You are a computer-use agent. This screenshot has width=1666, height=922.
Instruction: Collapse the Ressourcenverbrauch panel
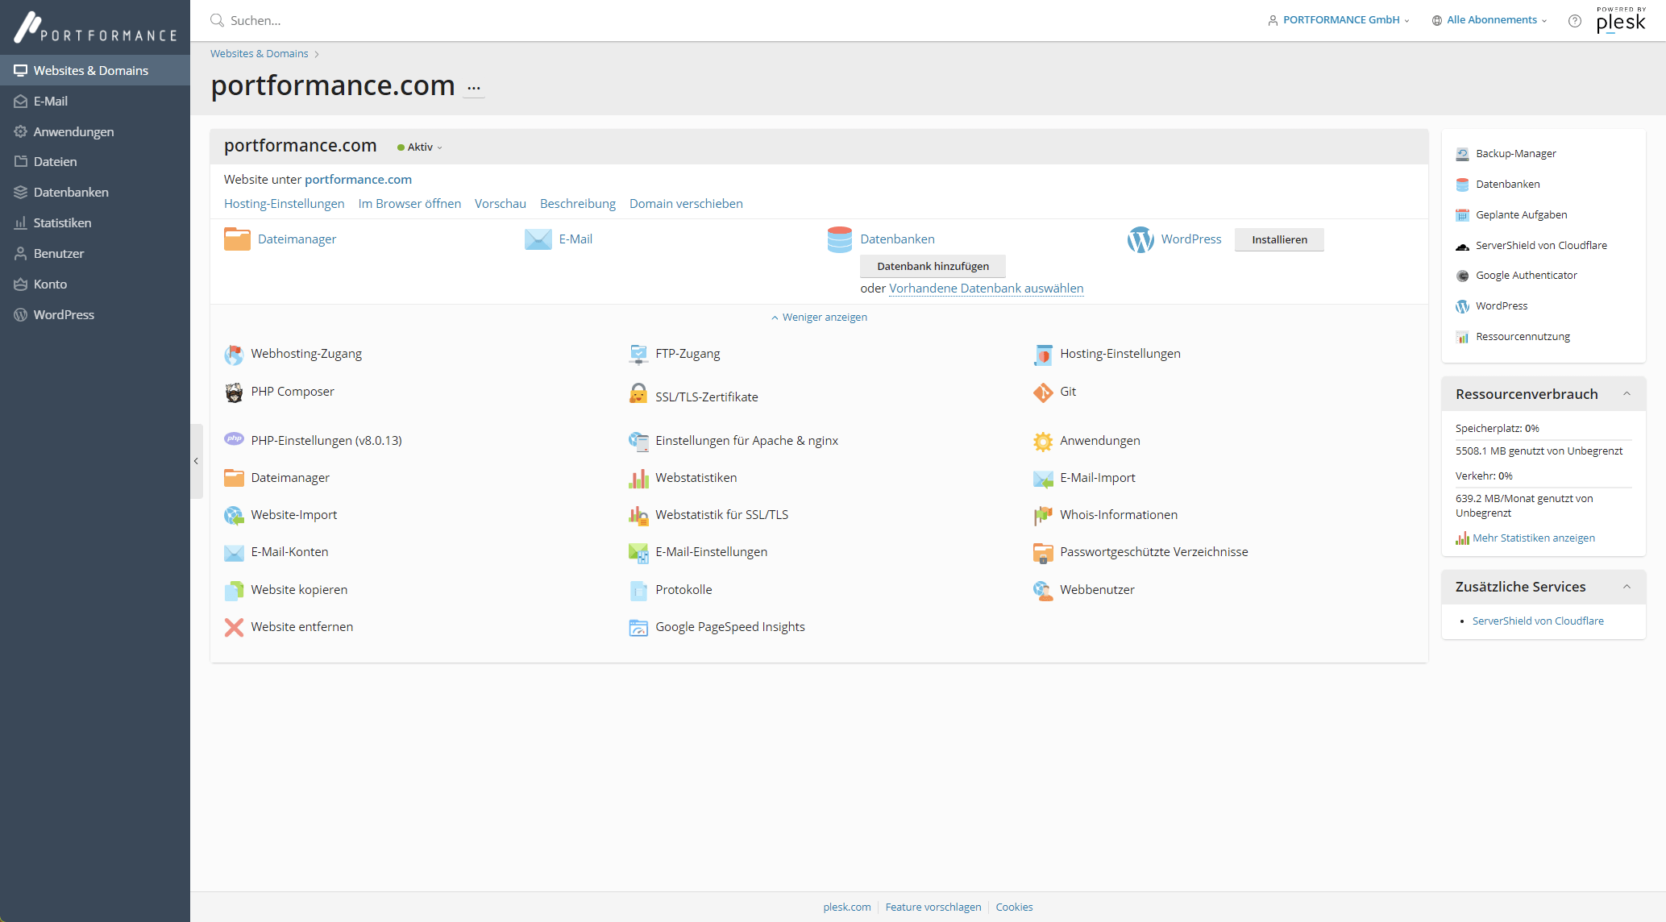tap(1627, 394)
